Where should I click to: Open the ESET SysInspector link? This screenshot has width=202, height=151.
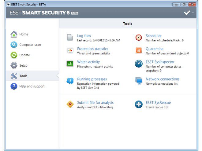tap(160, 62)
